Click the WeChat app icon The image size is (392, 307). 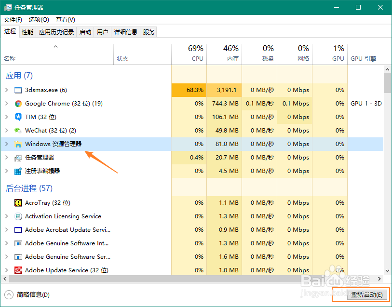point(18,131)
